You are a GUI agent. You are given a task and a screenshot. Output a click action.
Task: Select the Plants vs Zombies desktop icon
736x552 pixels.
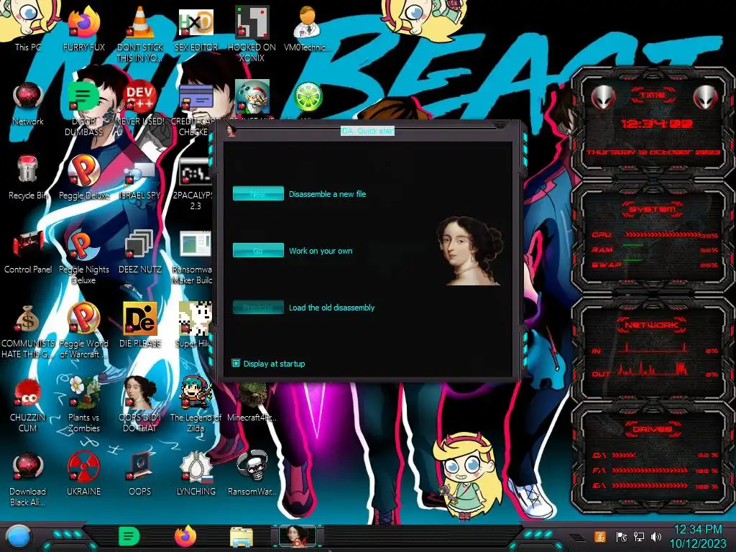tap(84, 405)
